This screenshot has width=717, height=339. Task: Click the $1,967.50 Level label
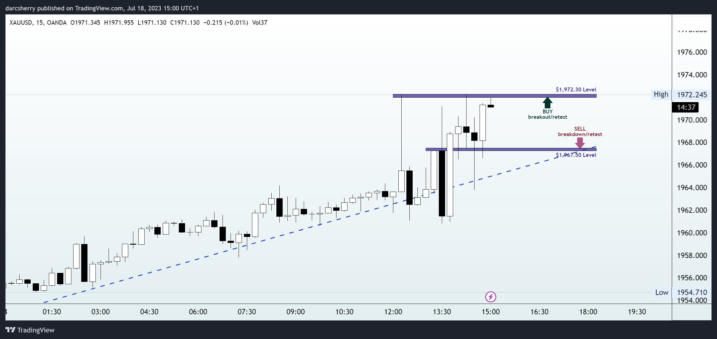click(x=576, y=155)
